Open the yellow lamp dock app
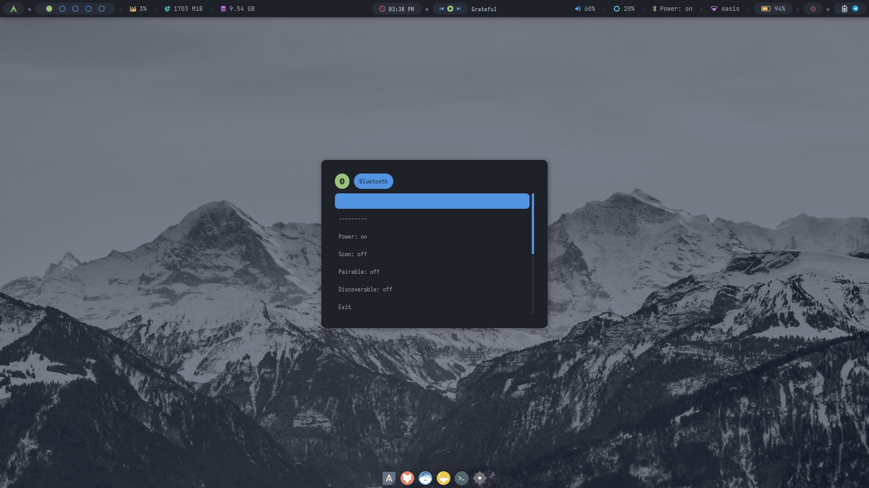The image size is (869, 488). coord(443,478)
